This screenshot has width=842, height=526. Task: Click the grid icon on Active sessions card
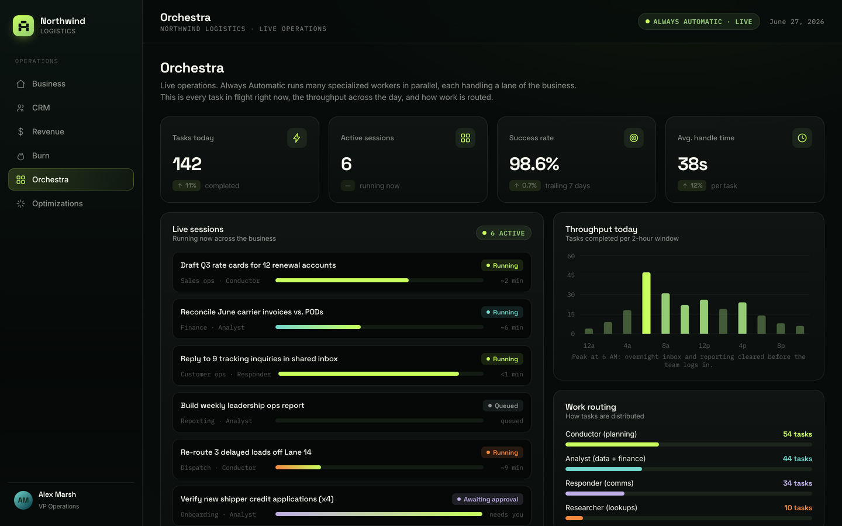coord(465,138)
